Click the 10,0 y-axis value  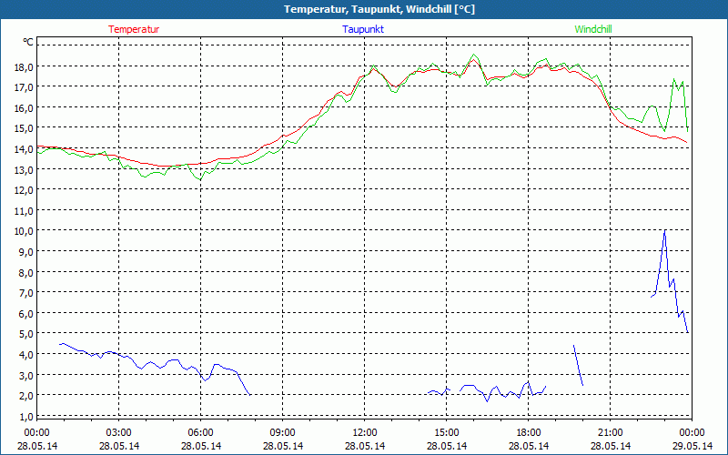point(24,231)
